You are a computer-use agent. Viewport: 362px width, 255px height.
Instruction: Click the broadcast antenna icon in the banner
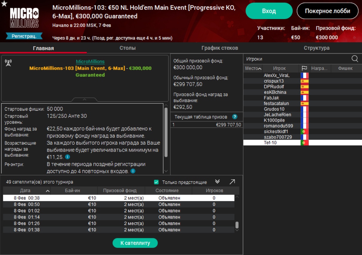(x=8, y=63)
